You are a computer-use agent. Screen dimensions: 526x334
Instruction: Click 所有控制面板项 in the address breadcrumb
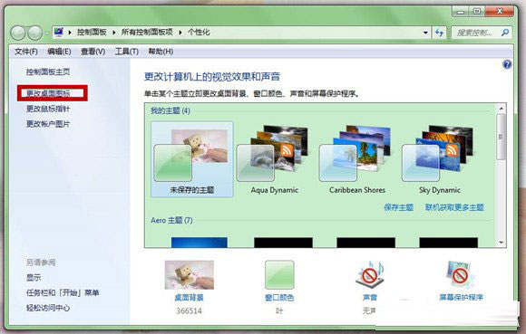147,32
